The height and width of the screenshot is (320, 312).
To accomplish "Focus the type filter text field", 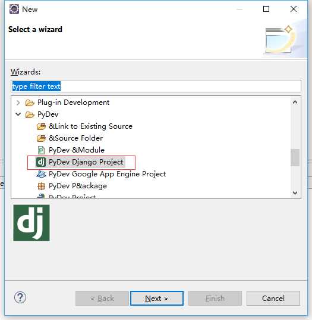I will 156,86.
